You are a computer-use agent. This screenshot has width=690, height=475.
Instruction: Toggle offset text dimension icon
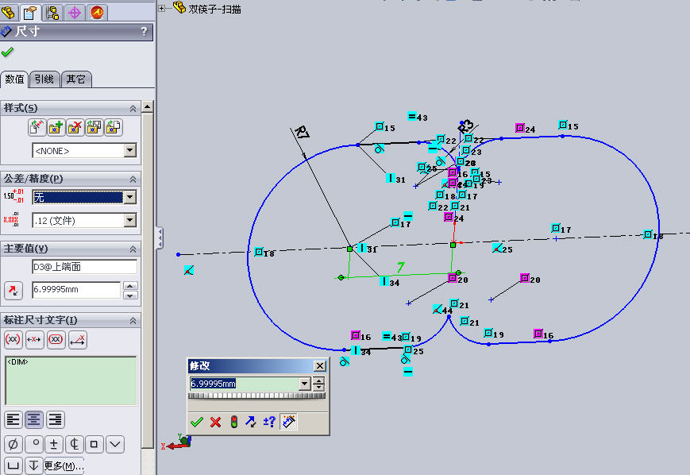78,339
